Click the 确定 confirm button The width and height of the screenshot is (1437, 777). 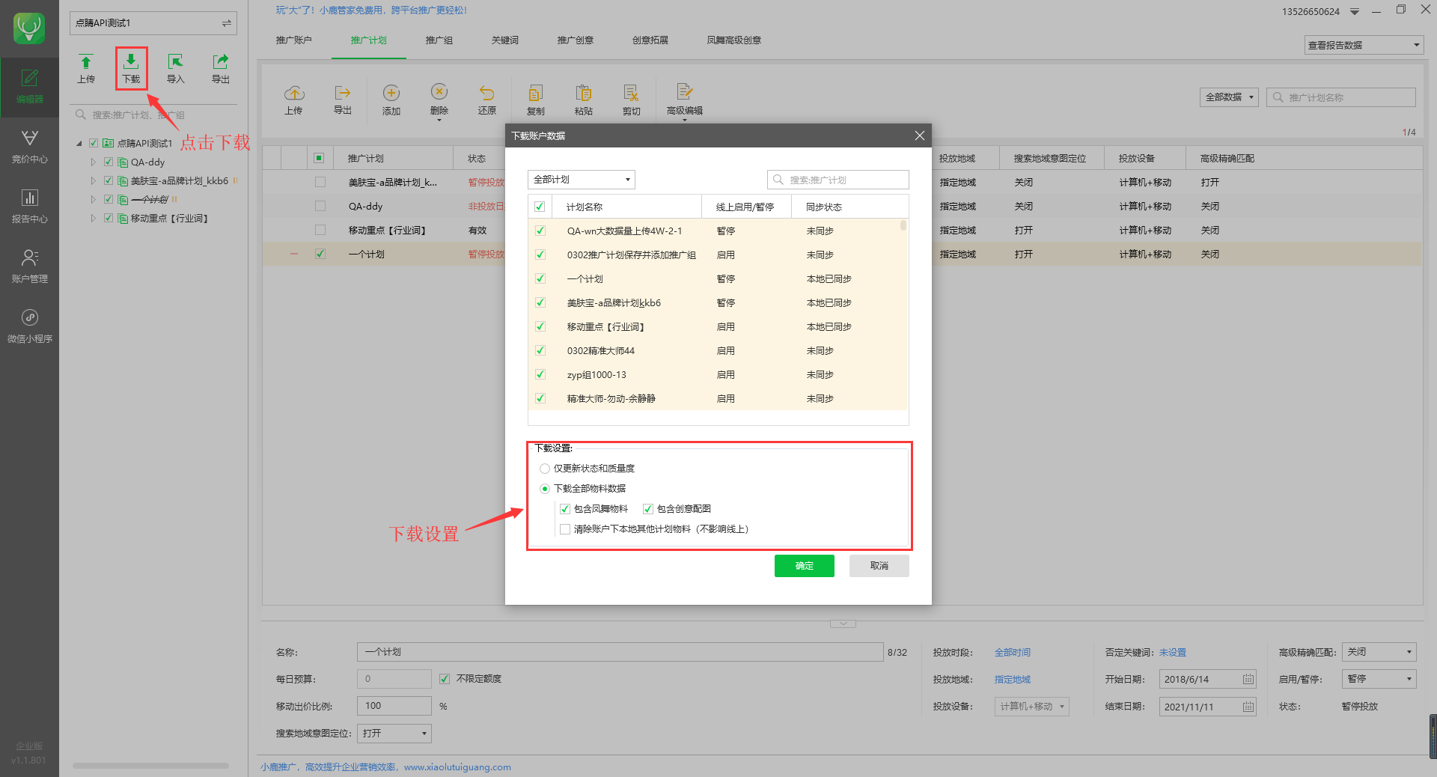[x=805, y=566]
